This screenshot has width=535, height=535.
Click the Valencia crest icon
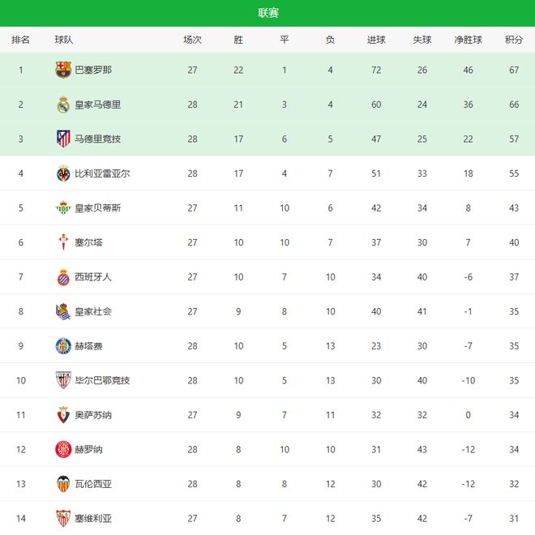pyautogui.click(x=63, y=484)
